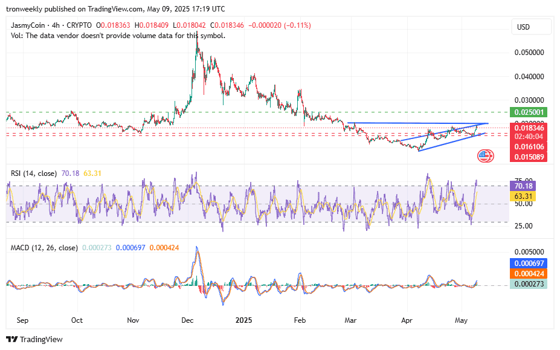Select the 0.015089 price level label
The height and width of the screenshot is (350, 560).
(x=528, y=157)
